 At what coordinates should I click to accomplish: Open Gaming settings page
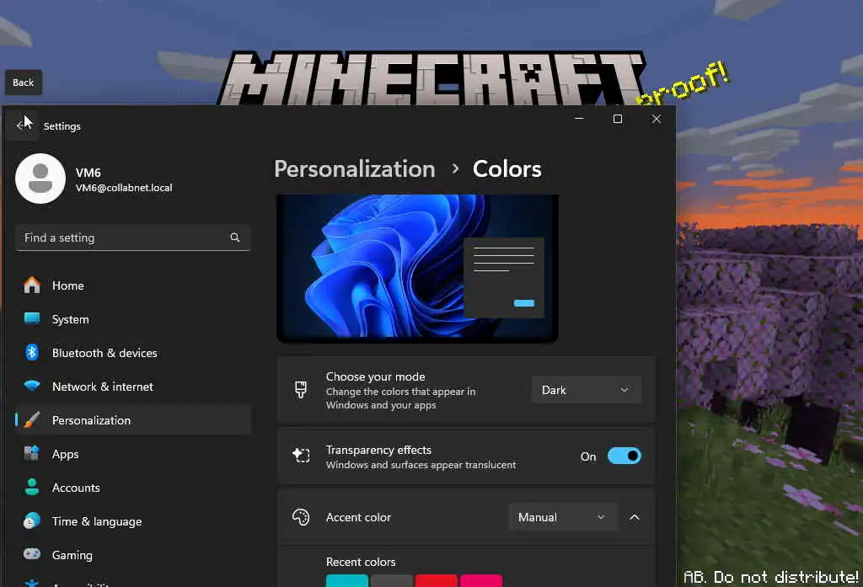point(133,554)
